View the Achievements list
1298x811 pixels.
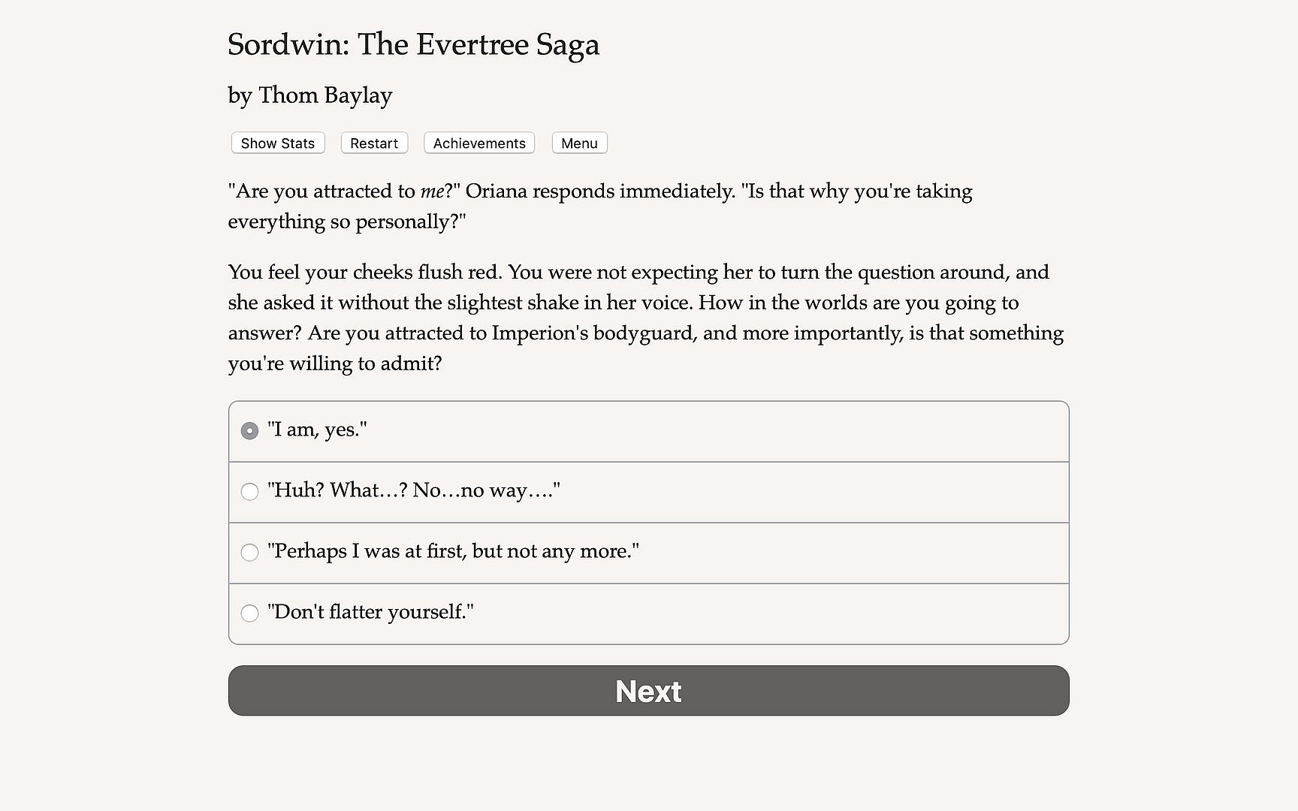click(479, 143)
